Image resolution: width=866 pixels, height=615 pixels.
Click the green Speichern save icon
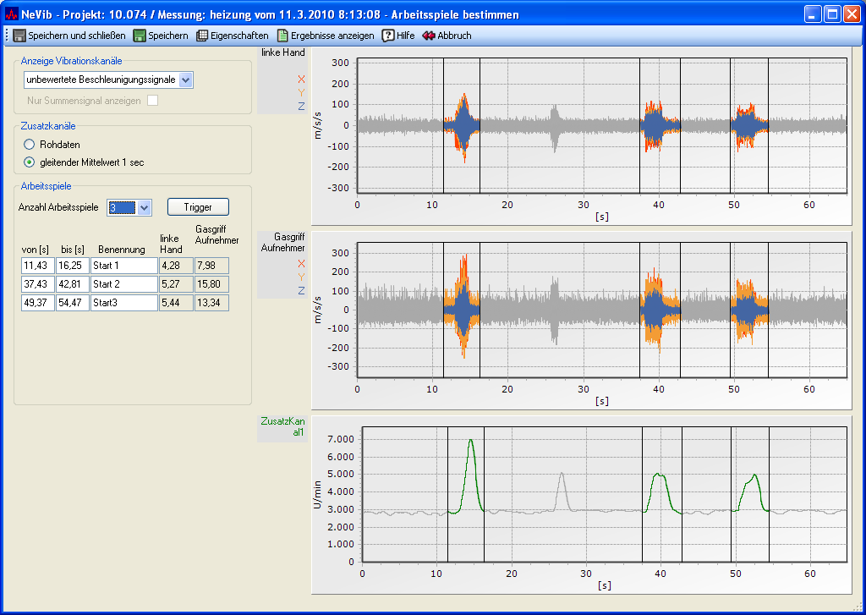140,36
